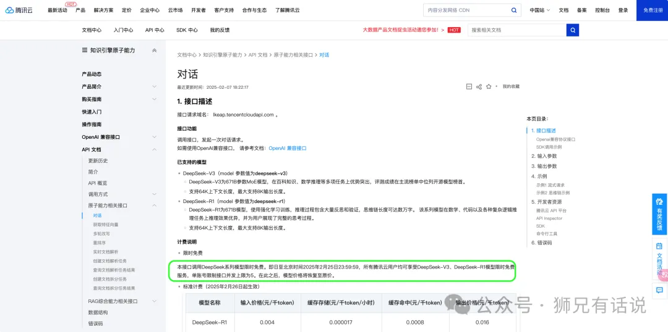Image resolution: width=668 pixels, height=332 pixels.
Task: Expand the 调用方式 tree item
Action: coord(154,194)
